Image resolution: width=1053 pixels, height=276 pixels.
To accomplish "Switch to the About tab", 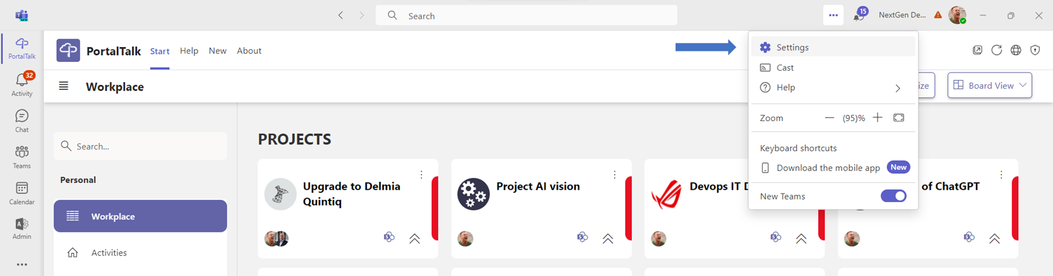I will click(249, 51).
